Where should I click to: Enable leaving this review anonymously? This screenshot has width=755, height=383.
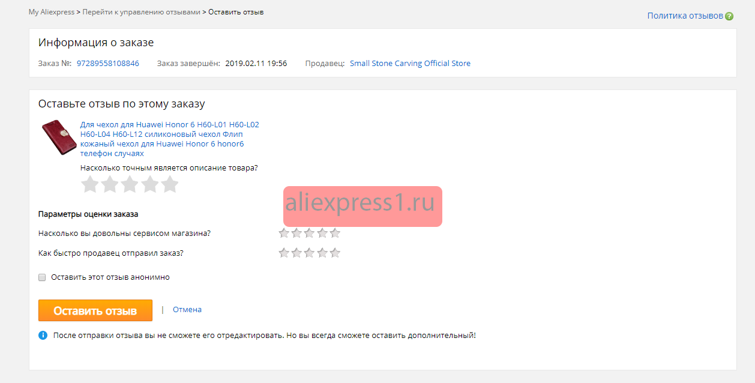[x=42, y=277]
